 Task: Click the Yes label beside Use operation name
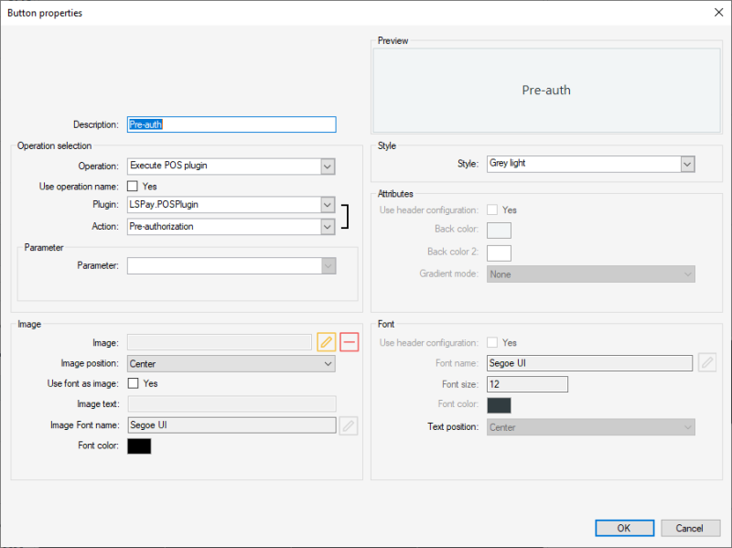point(149,187)
